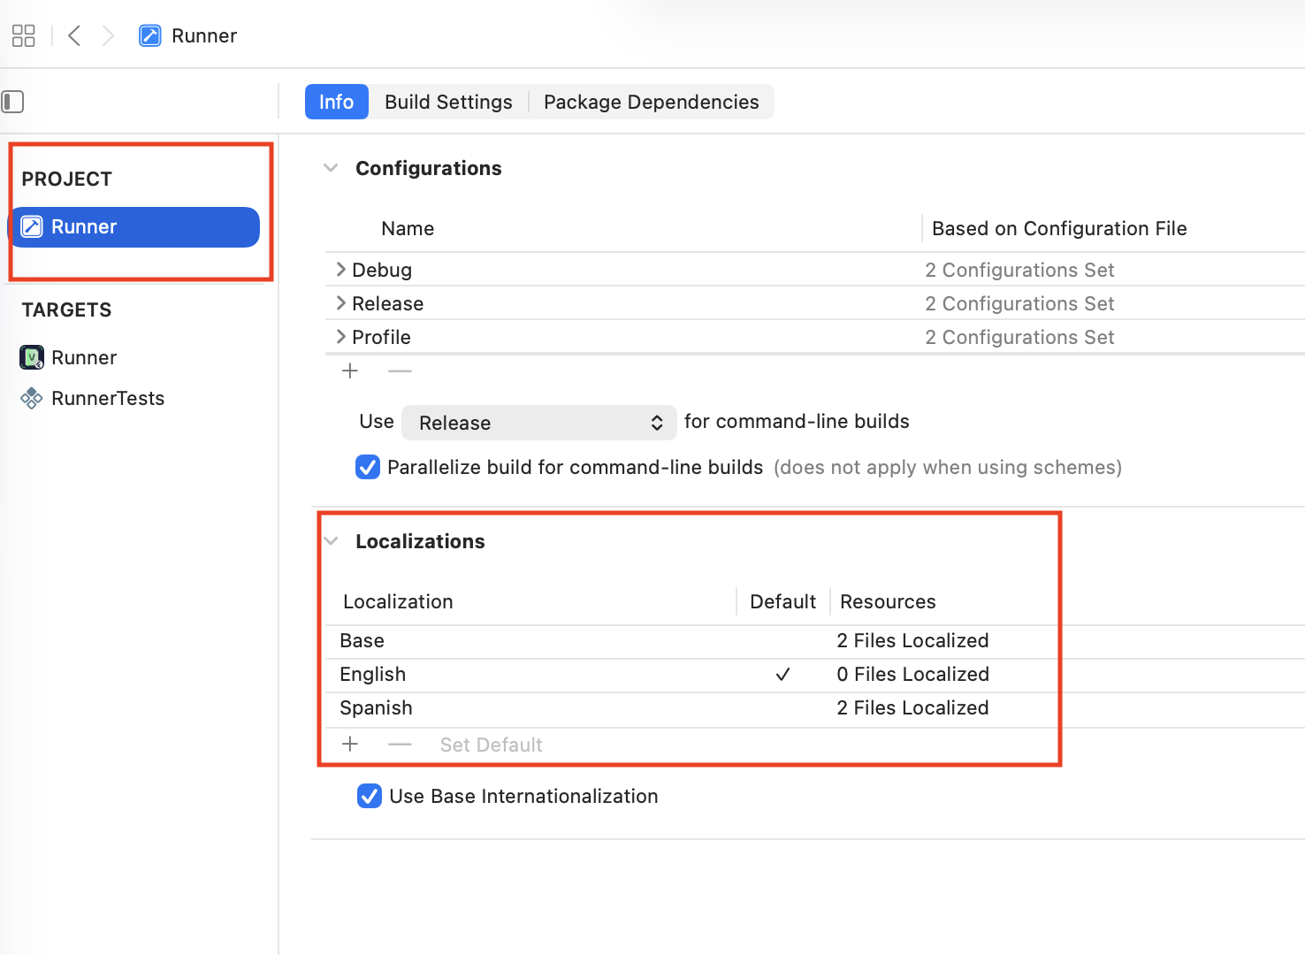
Task: Uncheck Use Base Internationalization
Action: click(x=369, y=796)
